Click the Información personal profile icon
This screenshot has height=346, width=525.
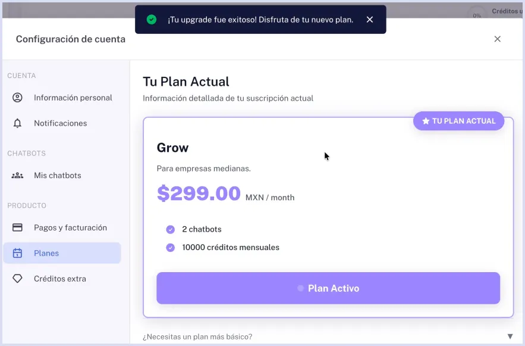pyautogui.click(x=18, y=98)
